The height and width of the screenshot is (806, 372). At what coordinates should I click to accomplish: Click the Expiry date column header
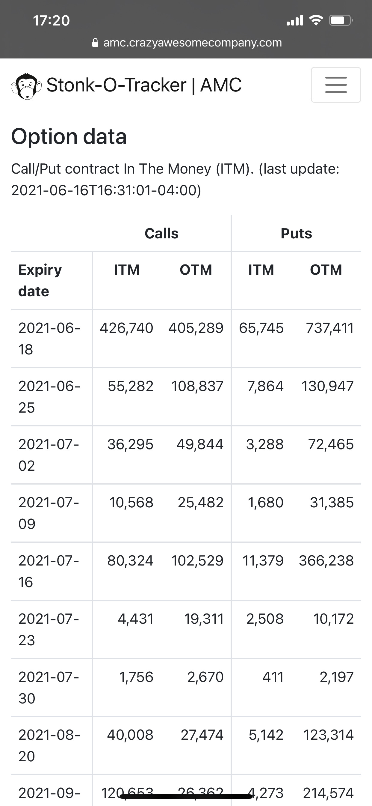point(40,280)
